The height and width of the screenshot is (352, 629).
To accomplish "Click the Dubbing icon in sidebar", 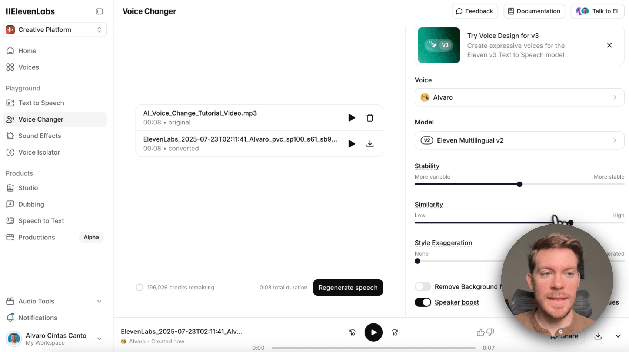I will point(10,204).
